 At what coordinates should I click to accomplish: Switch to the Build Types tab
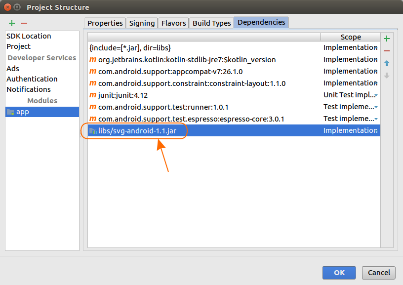click(x=211, y=23)
